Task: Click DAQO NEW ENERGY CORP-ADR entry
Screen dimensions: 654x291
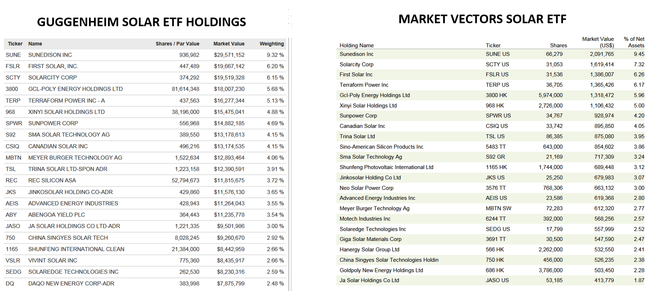Action: coord(71,284)
